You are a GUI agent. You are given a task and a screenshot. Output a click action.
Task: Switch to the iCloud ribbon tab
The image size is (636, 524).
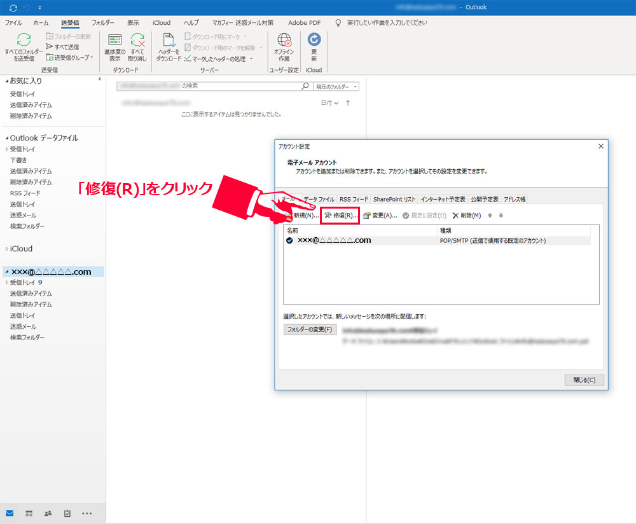point(162,23)
